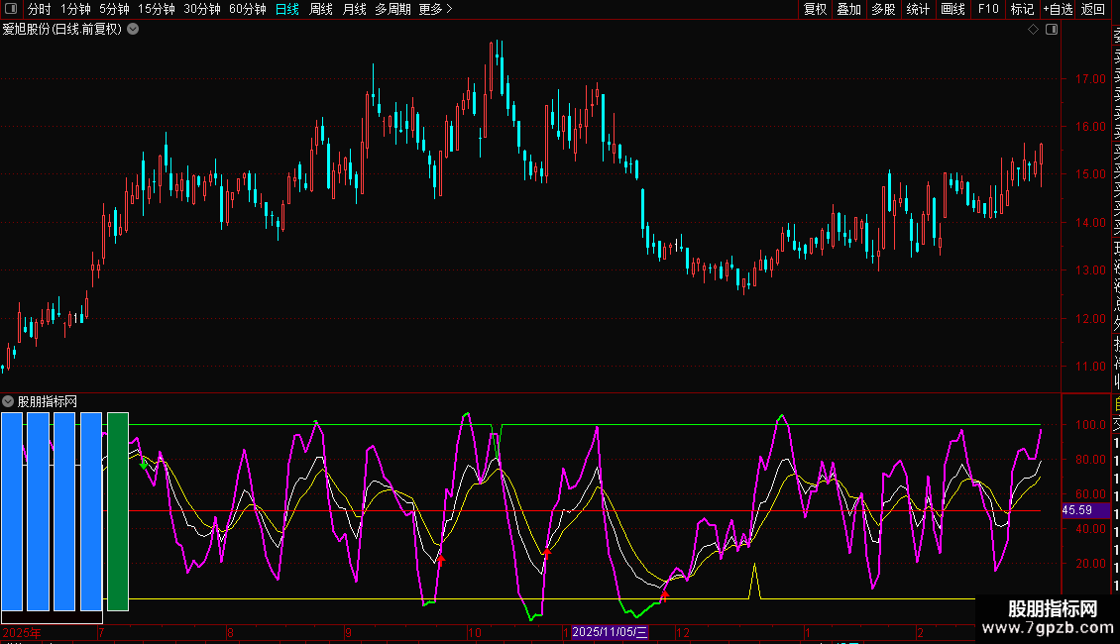
Task: Click the 45.59 value marker on axis
Action: pos(1076,510)
